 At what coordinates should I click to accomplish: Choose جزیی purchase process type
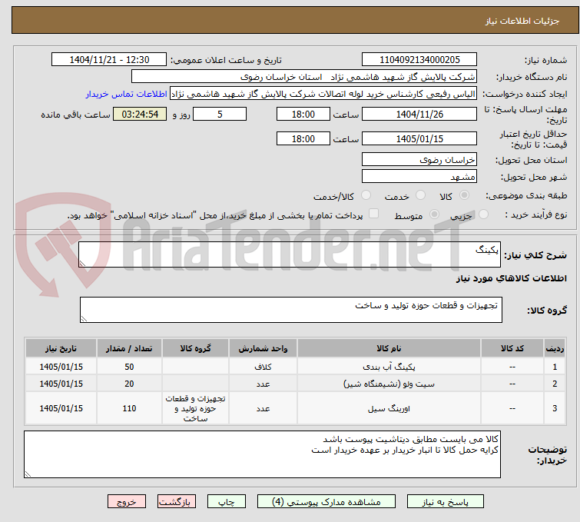[x=483, y=214]
